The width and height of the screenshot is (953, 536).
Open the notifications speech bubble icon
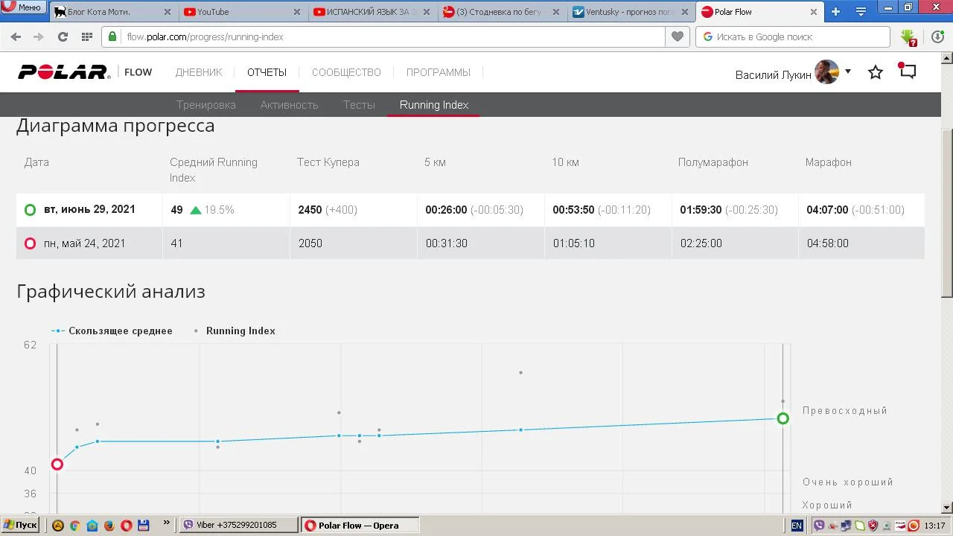(x=907, y=71)
